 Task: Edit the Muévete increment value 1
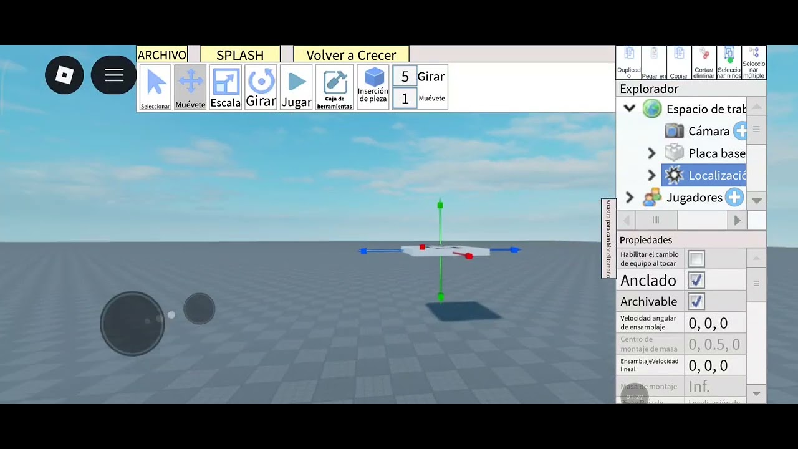(405, 99)
